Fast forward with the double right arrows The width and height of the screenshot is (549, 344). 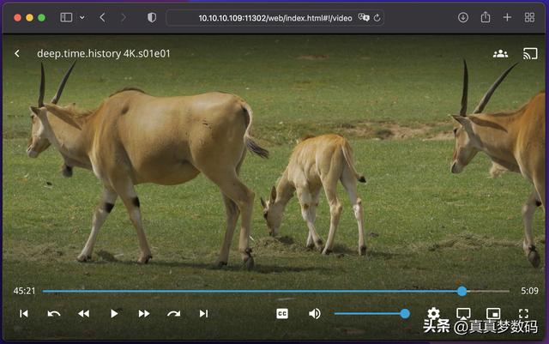coord(144,313)
